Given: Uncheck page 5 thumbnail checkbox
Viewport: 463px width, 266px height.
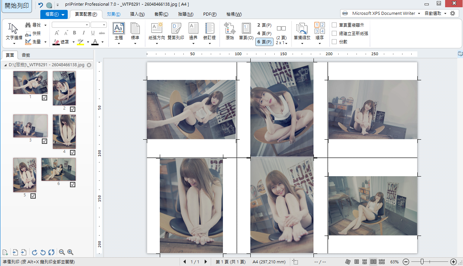Looking at the screenshot, I should pyautogui.click(x=33, y=196).
